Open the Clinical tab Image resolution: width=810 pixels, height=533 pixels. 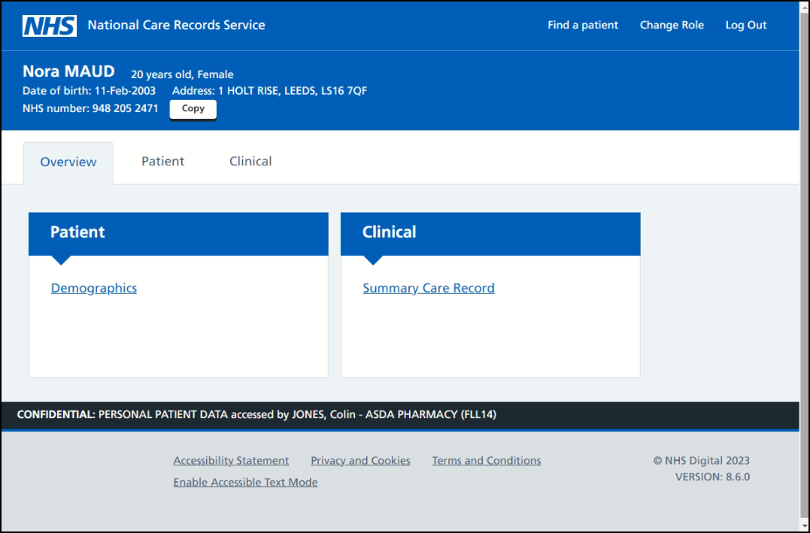point(250,162)
